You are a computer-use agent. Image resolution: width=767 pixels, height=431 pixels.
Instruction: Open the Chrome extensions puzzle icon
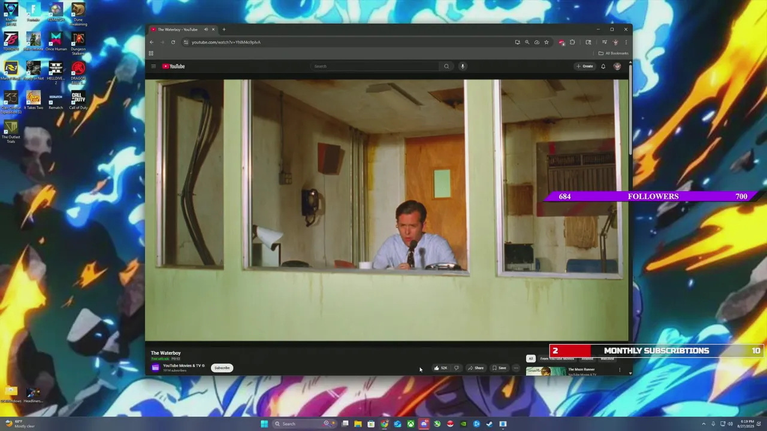pos(572,42)
